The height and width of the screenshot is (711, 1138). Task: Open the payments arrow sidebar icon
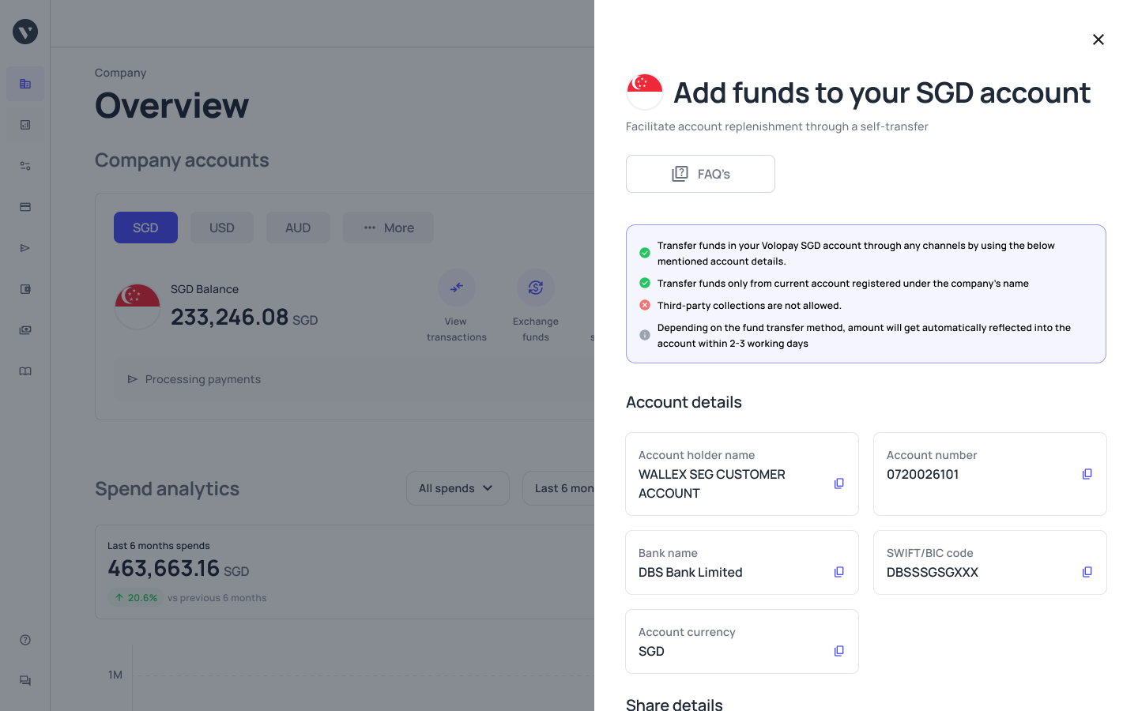click(25, 248)
